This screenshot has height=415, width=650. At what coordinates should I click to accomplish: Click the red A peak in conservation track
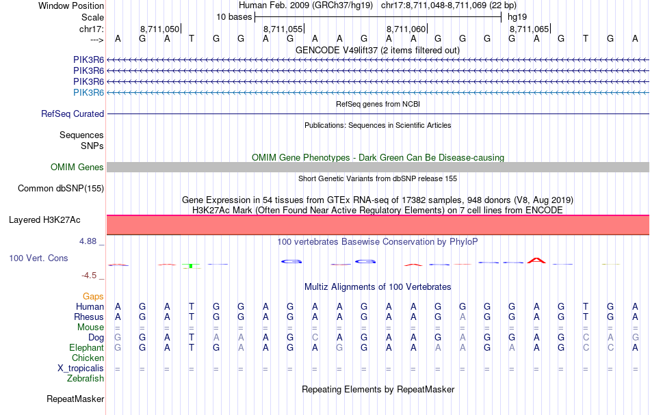[x=536, y=260]
